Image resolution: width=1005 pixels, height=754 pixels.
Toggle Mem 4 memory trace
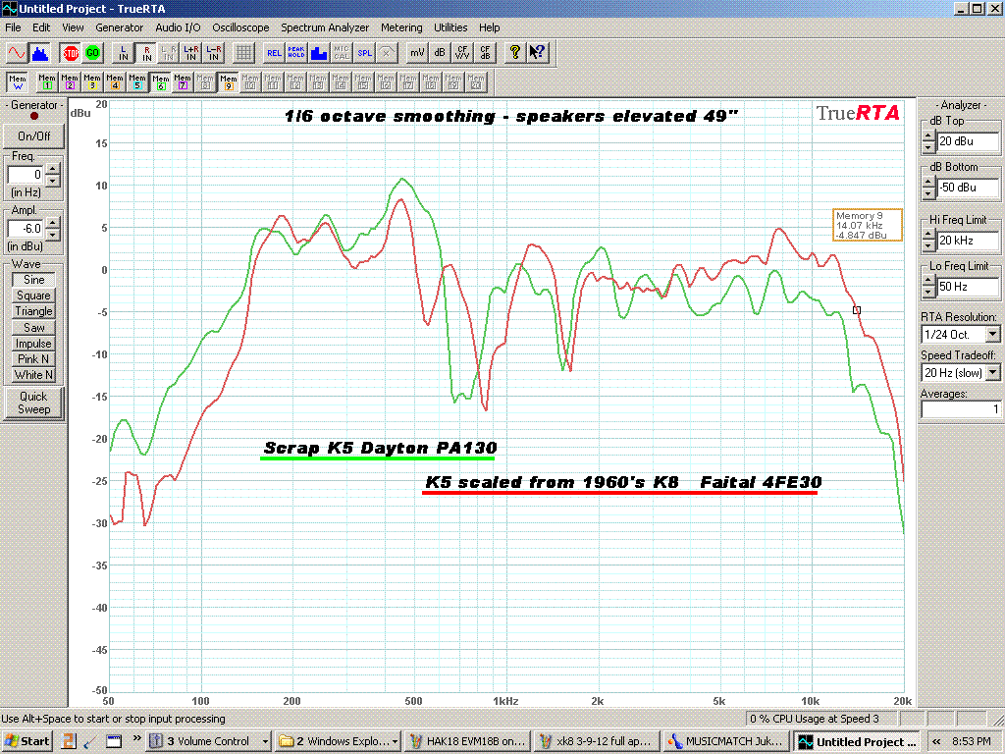pyautogui.click(x=114, y=82)
